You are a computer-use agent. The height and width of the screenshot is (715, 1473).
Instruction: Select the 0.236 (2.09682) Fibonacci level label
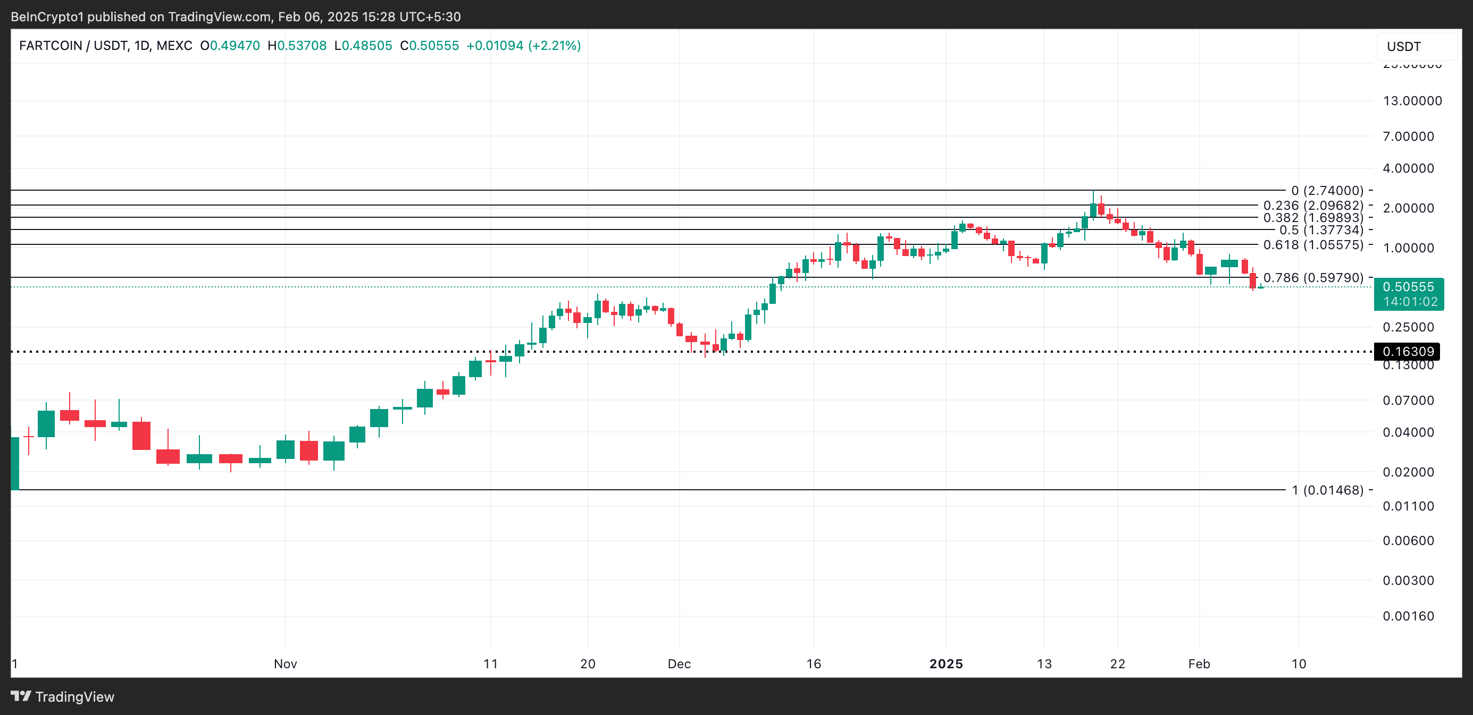point(1313,206)
